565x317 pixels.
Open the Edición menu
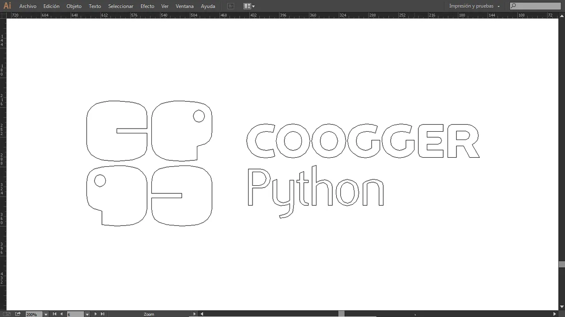point(51,6)
